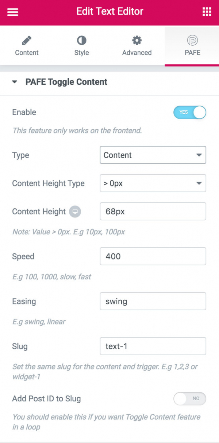Switch to the Content tab
The height and width of the screenshot is (443, 219).
[27, 45]
